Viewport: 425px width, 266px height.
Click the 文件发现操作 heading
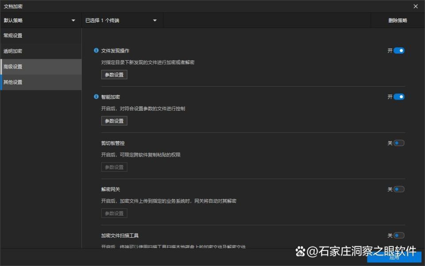coord(115,50)
